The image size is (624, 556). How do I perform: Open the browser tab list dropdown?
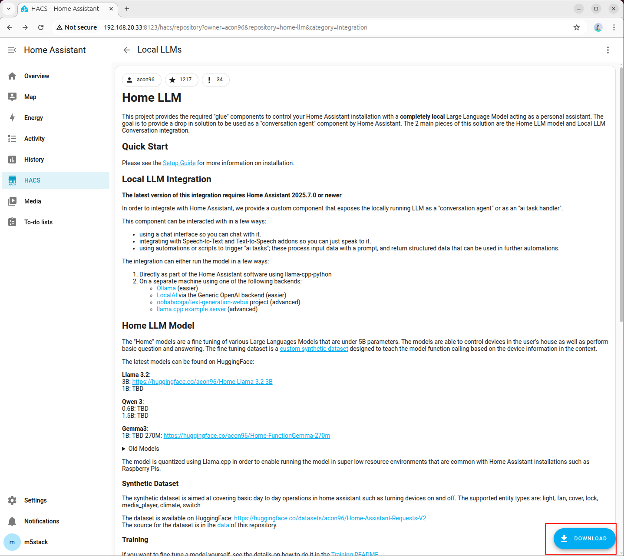(9, 9)
